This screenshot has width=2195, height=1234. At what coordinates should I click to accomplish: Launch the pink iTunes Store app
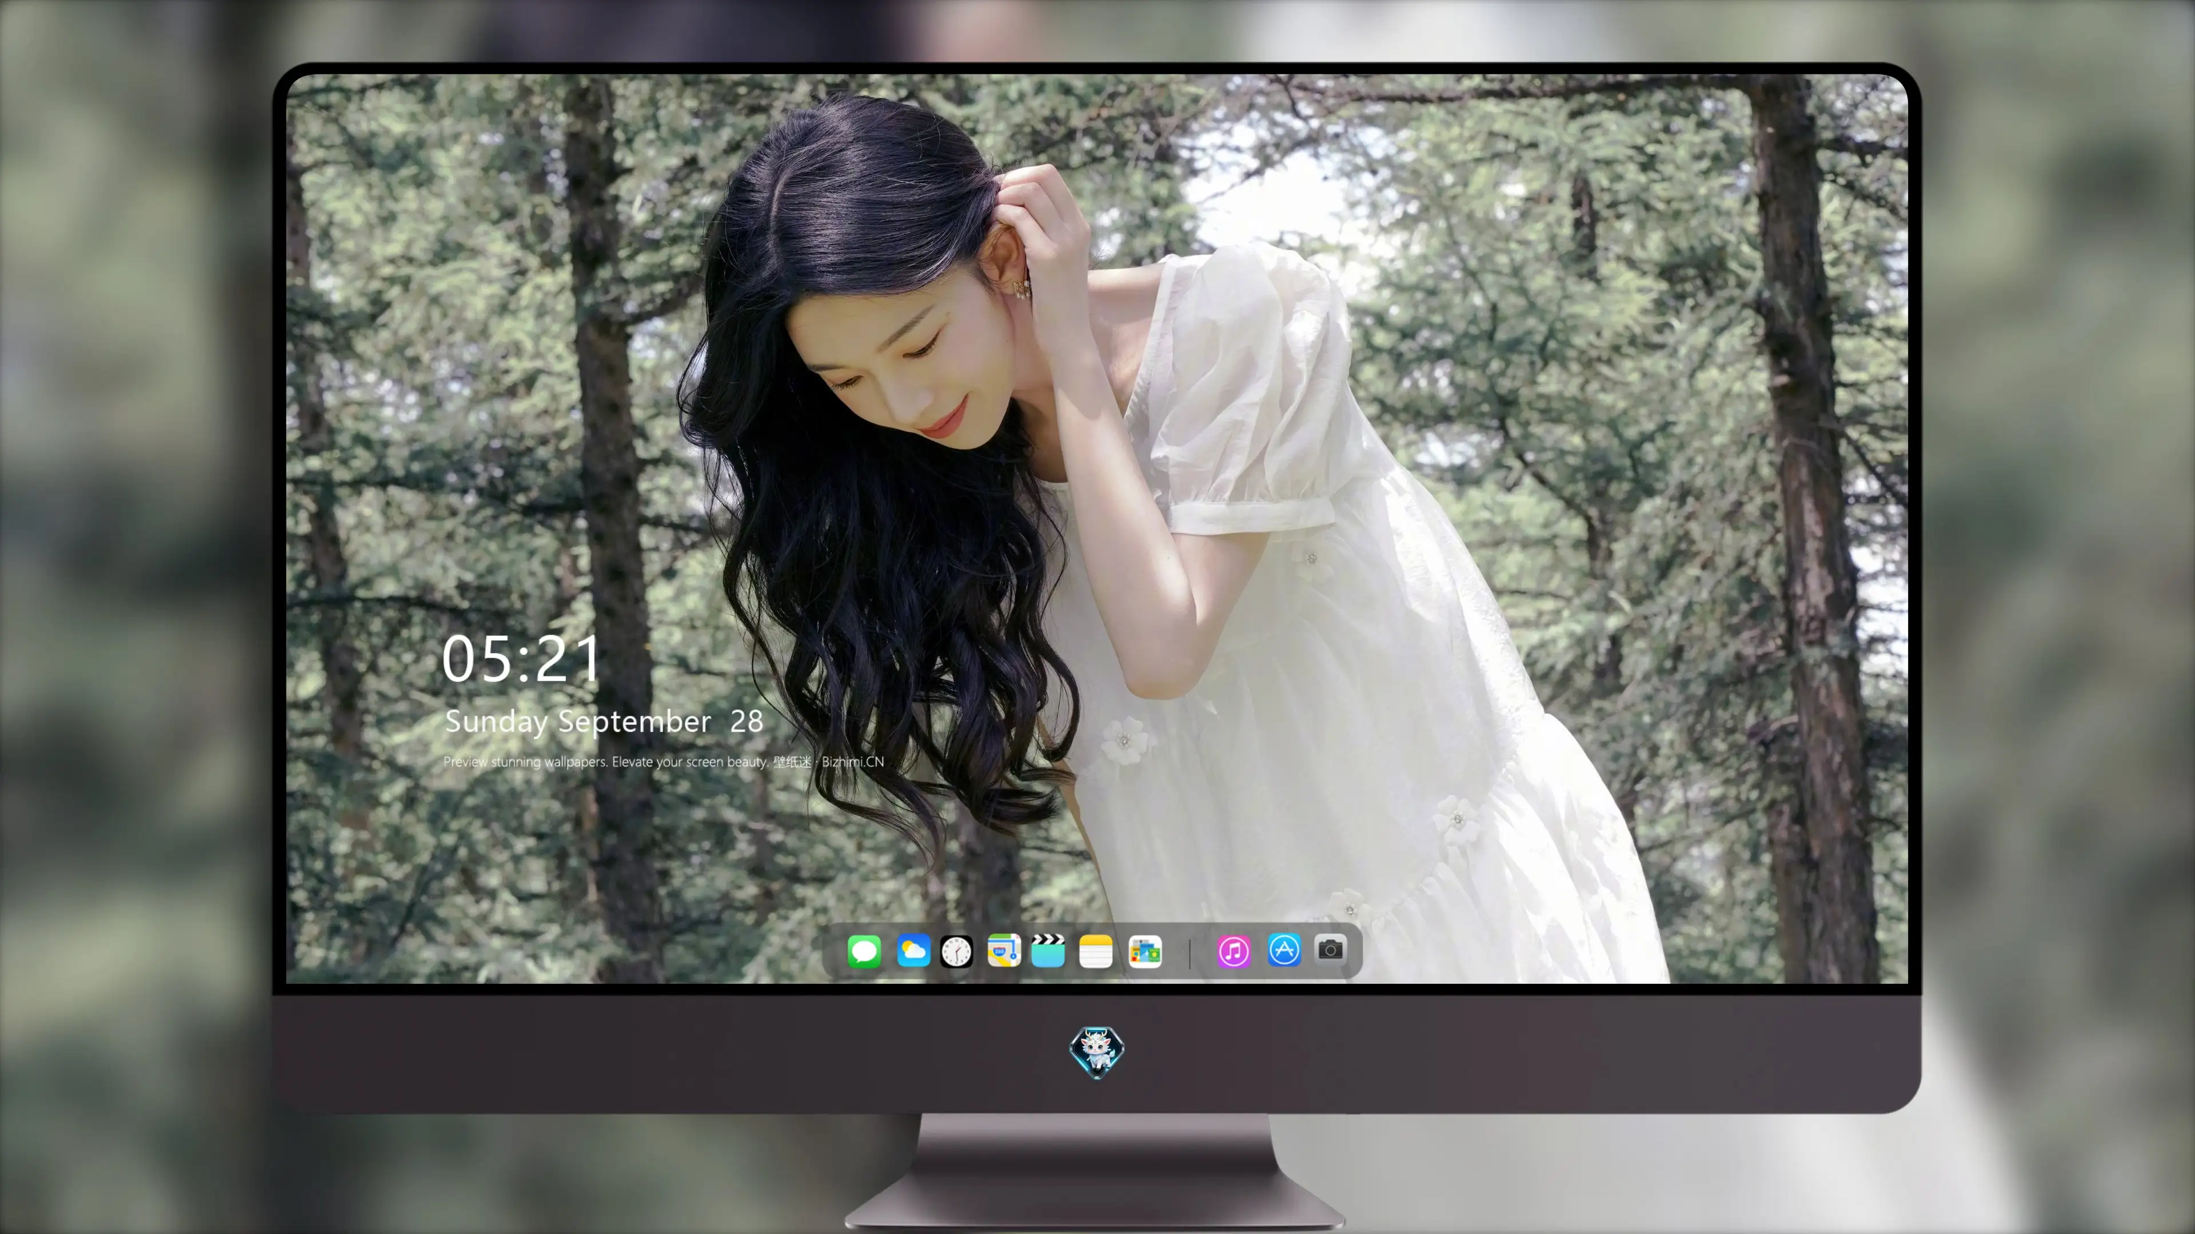tap(1234, 951)
